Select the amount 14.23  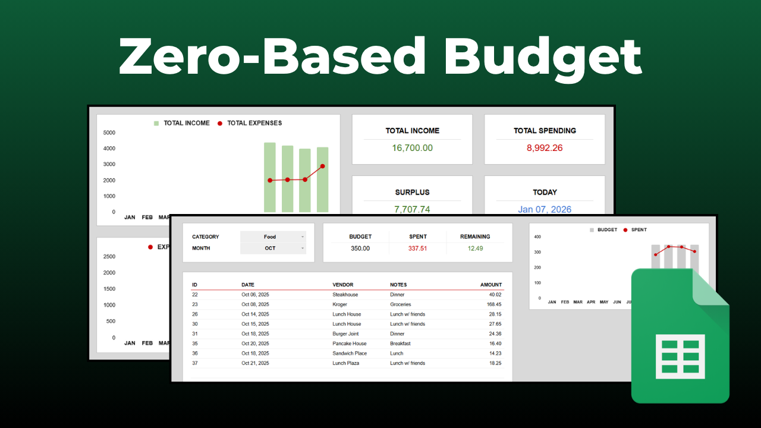pos(495,354)
